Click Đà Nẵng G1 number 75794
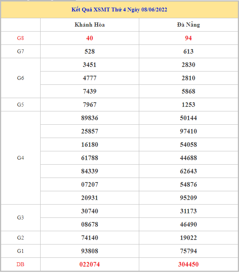The width and height of the screenshot is (239, 273). (188, 251)
